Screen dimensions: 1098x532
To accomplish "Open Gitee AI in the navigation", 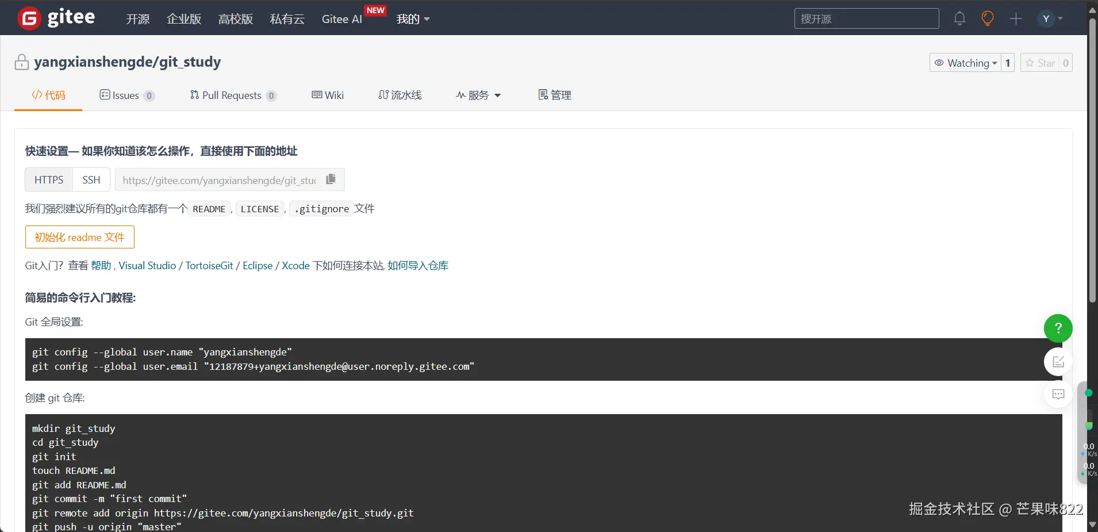I will 342,19.
